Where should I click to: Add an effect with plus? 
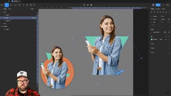[169, 48]
